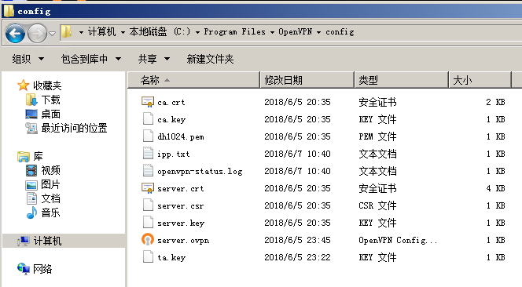Sort by the 类型 column header
Image resolution: width=522 pixels, height=287 pixels.
coord(402,80)
